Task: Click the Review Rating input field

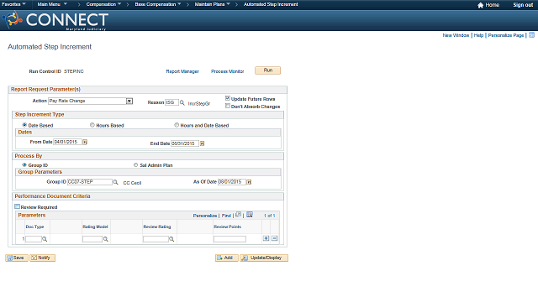Action: pos(156,239)
